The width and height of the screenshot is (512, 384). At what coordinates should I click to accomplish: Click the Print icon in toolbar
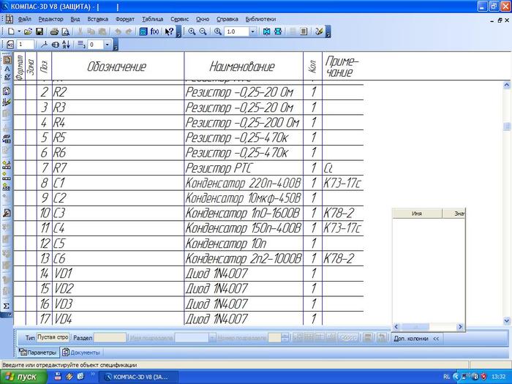(x=54, y=32)
